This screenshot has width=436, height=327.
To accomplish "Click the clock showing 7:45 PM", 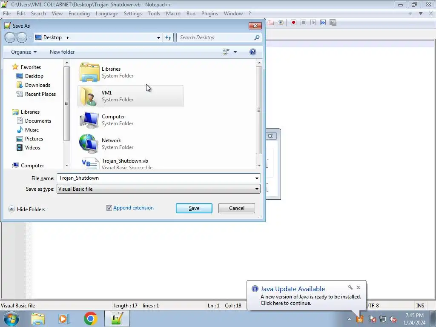I will point(414,316).
